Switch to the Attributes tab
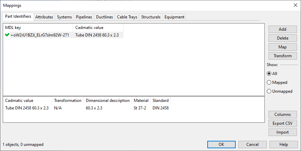301x151 pixels. [x=44, y=17]
